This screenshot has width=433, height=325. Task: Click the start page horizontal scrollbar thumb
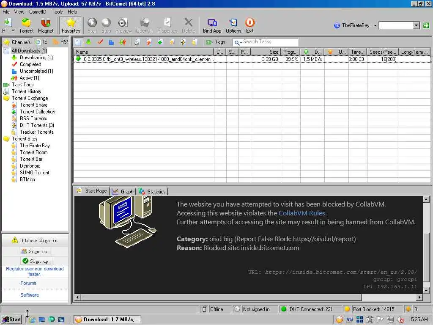222,297
